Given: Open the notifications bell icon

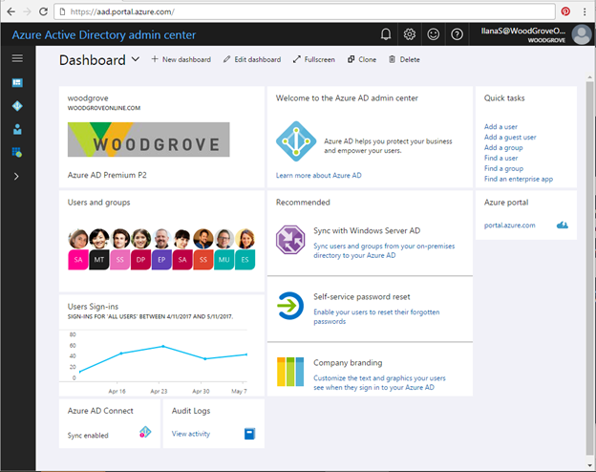Looking at the screenshot, I should [386, 34].
